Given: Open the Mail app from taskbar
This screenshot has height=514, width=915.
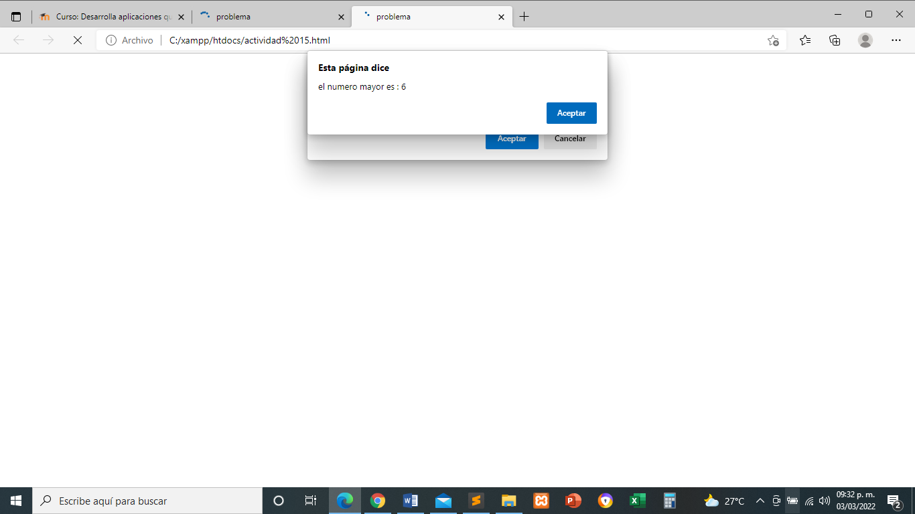Looking at the screenshot, I should coord(443,501).
